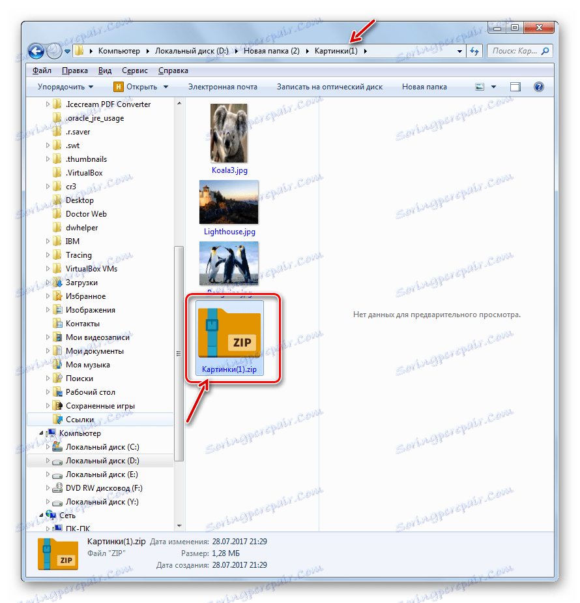The image size is (580, 603).
Task: Click the Forward navigation arrow
Action: [54, 51]
